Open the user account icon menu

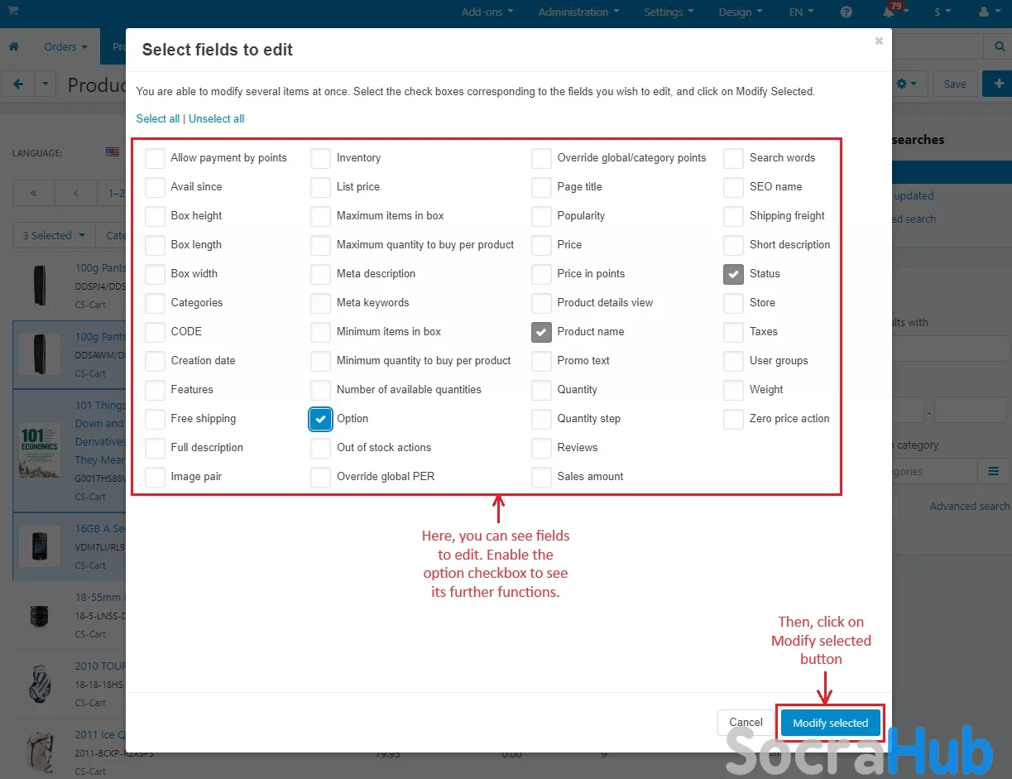pos(989,12)
